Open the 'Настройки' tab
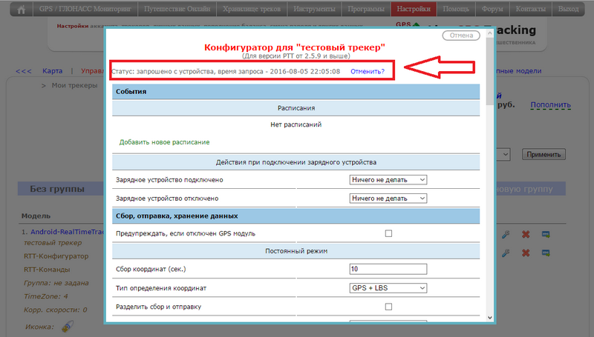 (x=413, y=10)
